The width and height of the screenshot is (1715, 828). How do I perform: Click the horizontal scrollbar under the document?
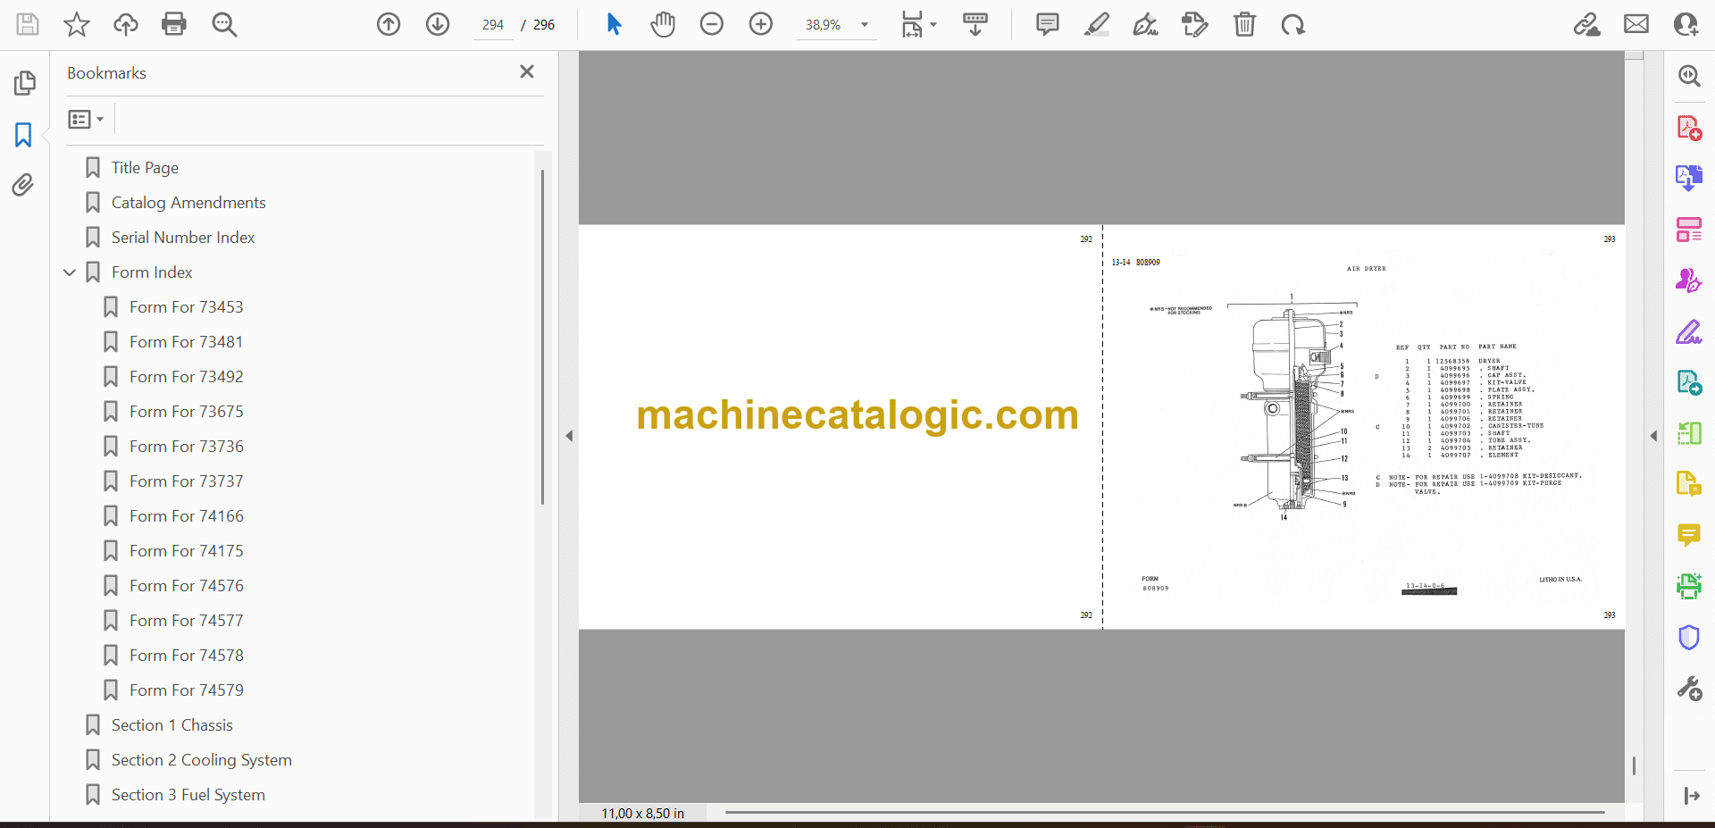point(1164,812)
